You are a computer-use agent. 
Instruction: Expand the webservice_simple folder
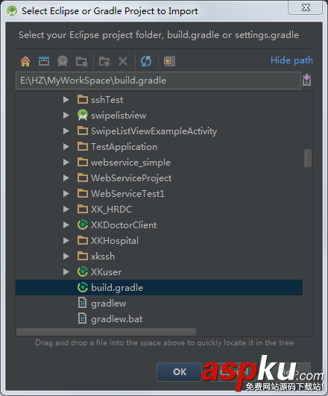[x=66, y=162]
